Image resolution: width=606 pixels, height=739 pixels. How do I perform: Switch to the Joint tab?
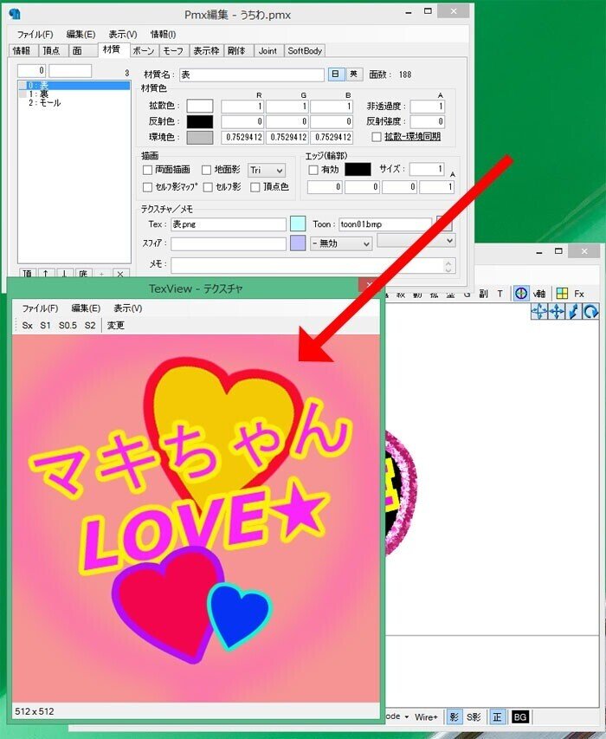pyautogui.click(x=268, y=51)
